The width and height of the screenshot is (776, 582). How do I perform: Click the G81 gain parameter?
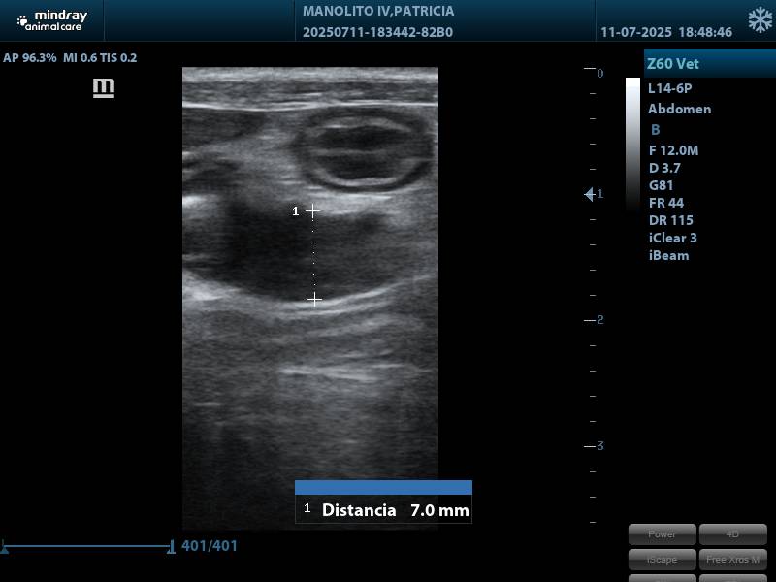pyautogui.click(x=661, y=185)
